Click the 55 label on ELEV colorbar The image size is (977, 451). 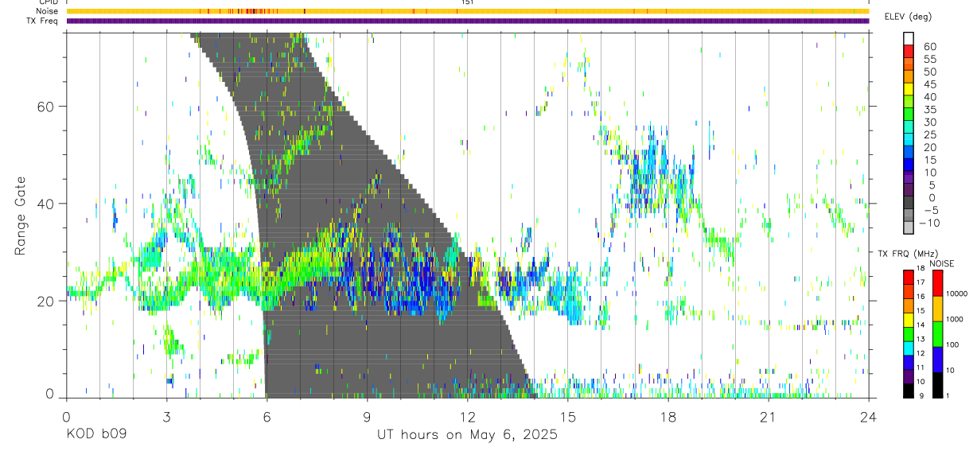tap(930, 60)
